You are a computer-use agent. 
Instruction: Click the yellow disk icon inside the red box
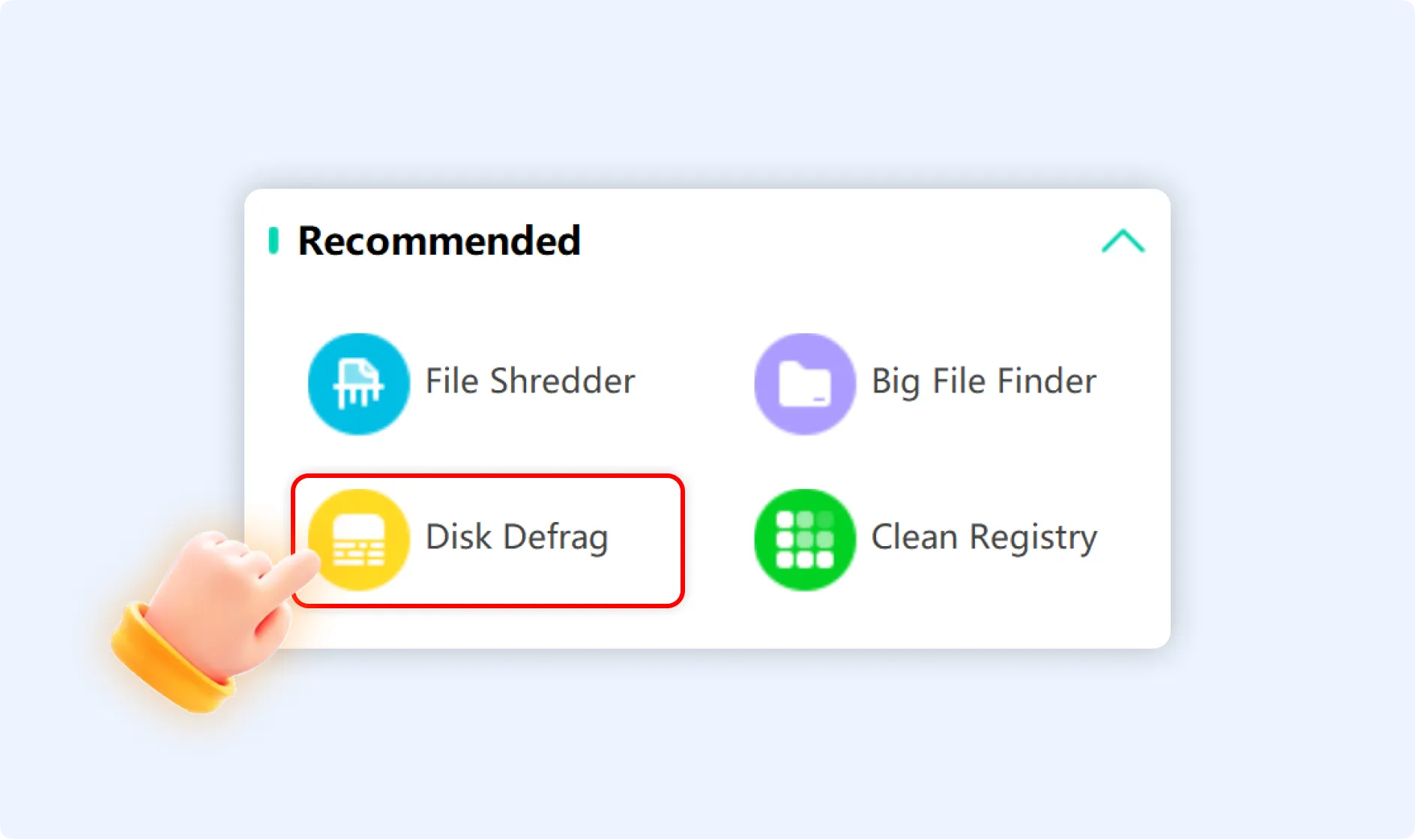tap(358, 538)
